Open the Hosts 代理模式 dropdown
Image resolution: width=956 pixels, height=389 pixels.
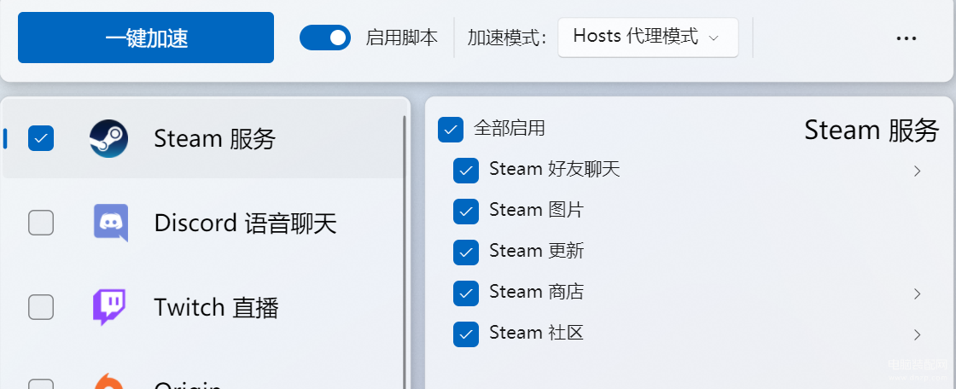tap(648, 38)
